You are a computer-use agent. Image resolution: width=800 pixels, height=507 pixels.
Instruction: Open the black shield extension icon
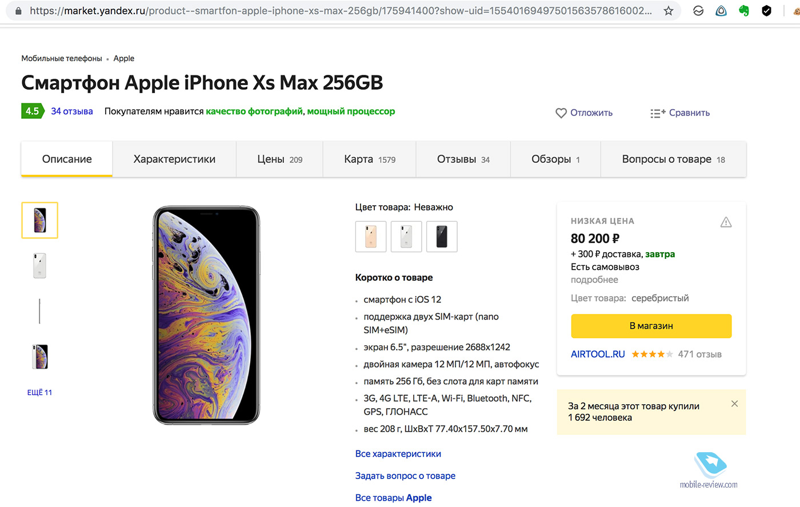767,11
